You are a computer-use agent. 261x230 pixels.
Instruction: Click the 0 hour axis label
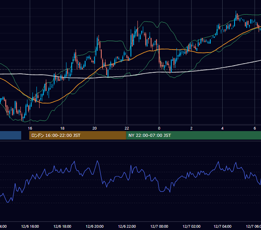tap(159, 128)
